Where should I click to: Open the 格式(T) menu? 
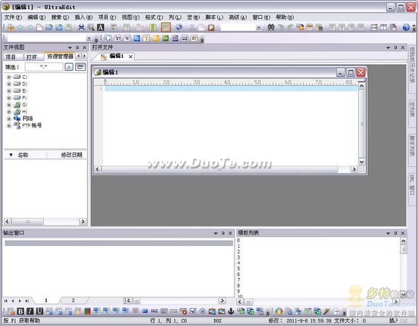click(154, 17)
